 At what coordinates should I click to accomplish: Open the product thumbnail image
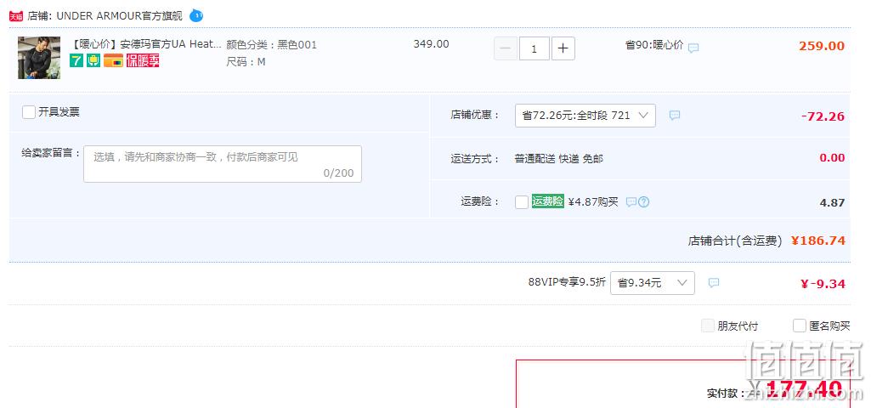click(39, 57)
